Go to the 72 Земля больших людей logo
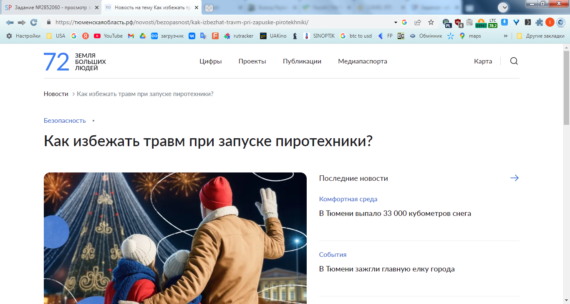Viewport: 570px width, 304px height. tap(75, 62)
